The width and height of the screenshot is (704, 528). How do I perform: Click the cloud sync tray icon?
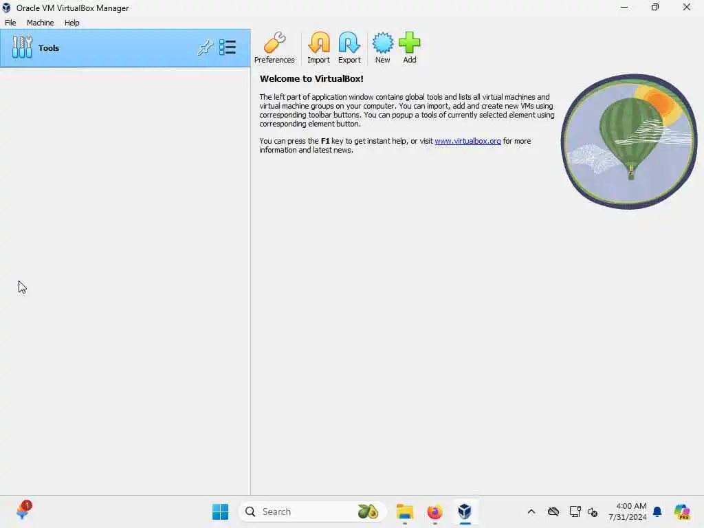pyautogui.click(x=553, y=511)
